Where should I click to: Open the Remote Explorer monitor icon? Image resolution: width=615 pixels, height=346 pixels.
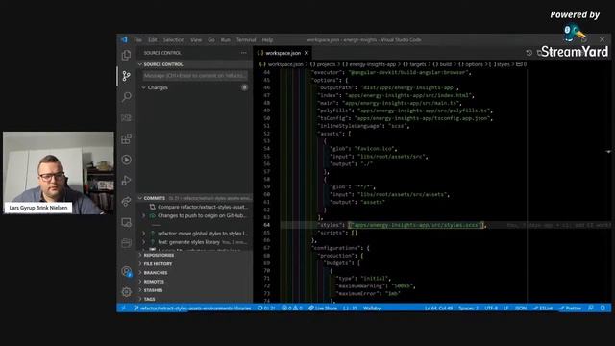pyautogui.click(x=126, y=222)
